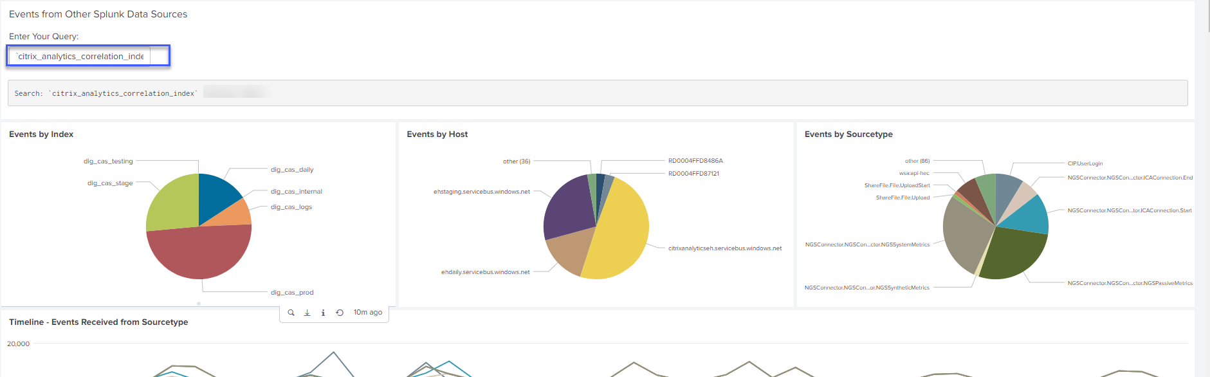The height and width of the screenshot is (377, 1210).
Task: Click the wsa:api-hec sourcetype label
Action: pyautogui.click(x=914, y=173)
